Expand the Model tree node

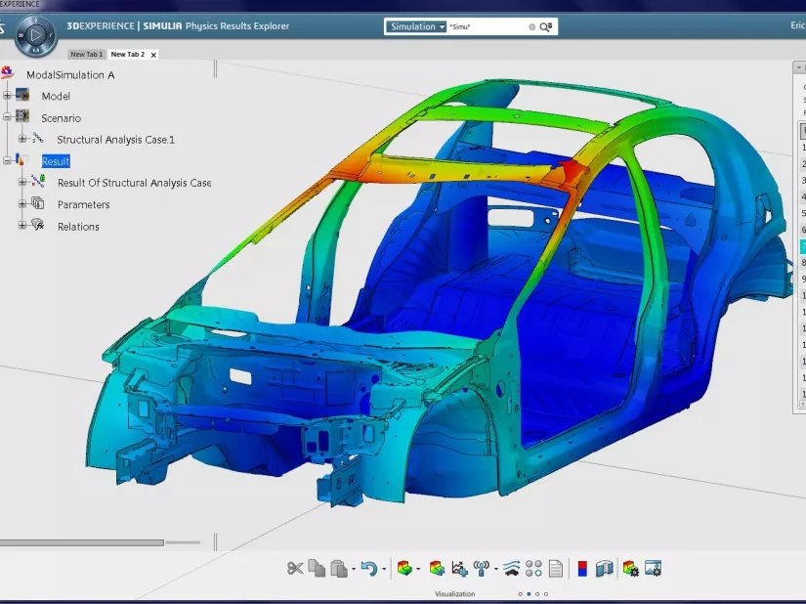[x=7, y=95]
